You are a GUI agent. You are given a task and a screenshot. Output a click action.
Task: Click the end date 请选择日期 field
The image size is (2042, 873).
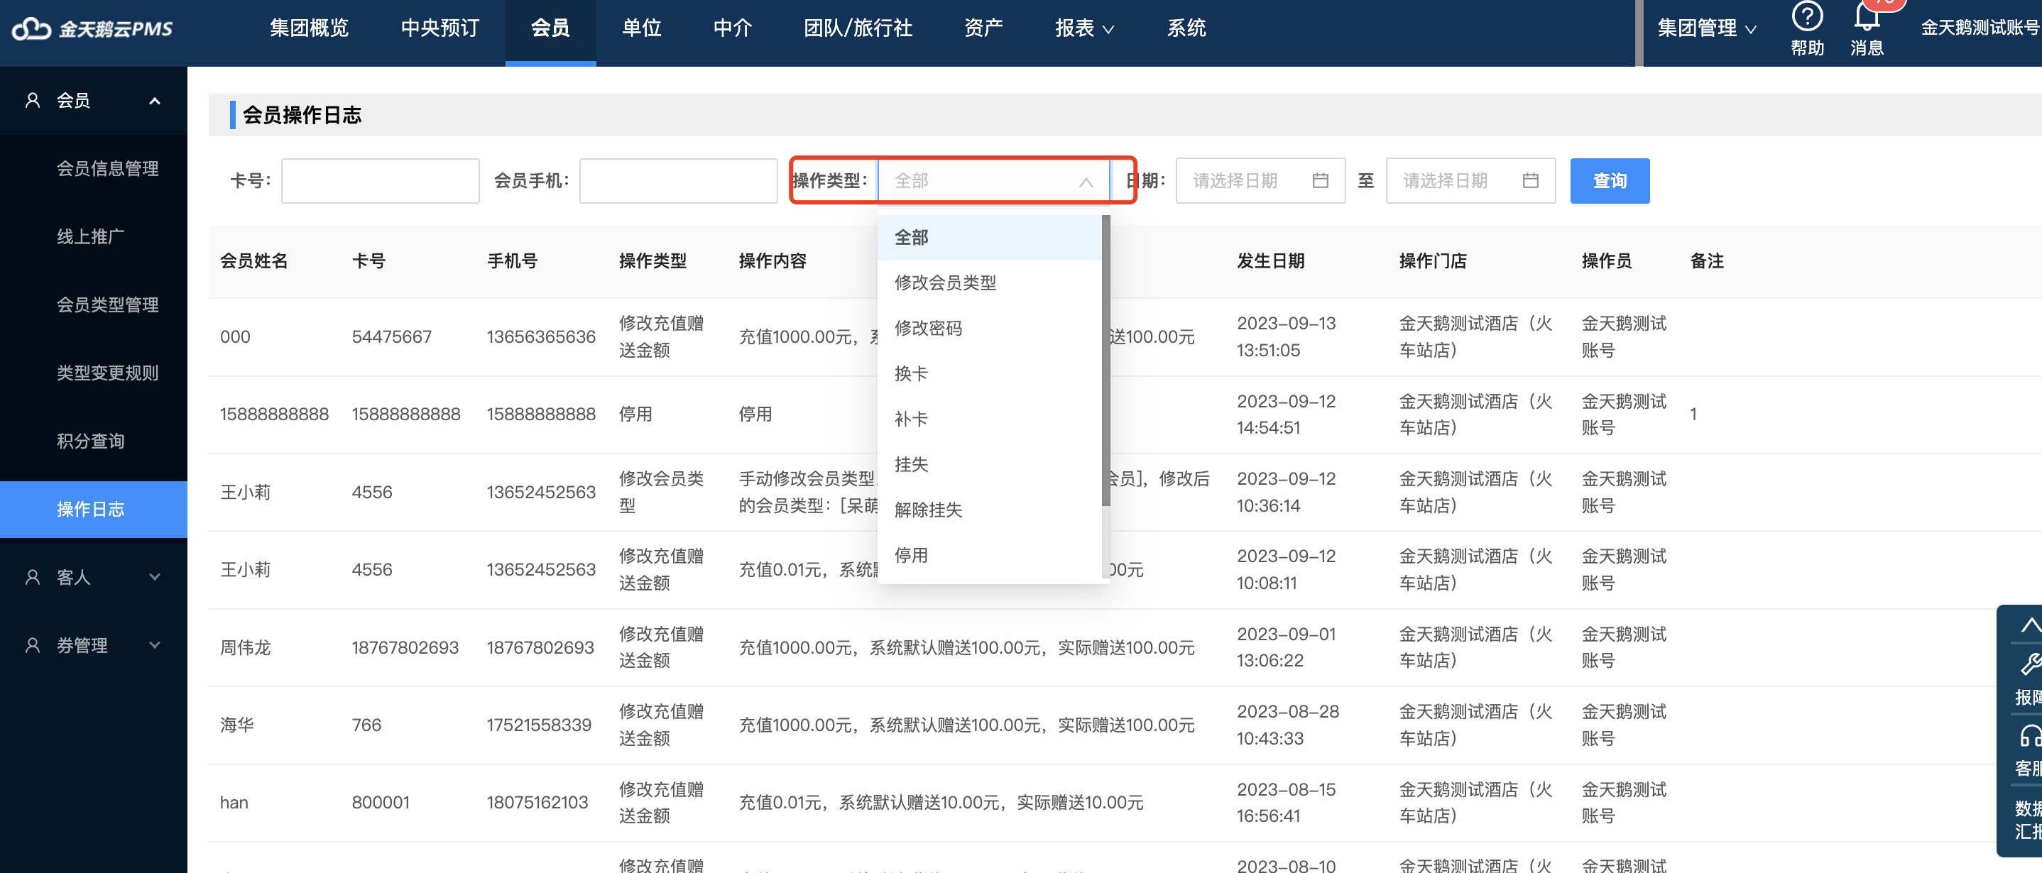tap(1470, 182)
